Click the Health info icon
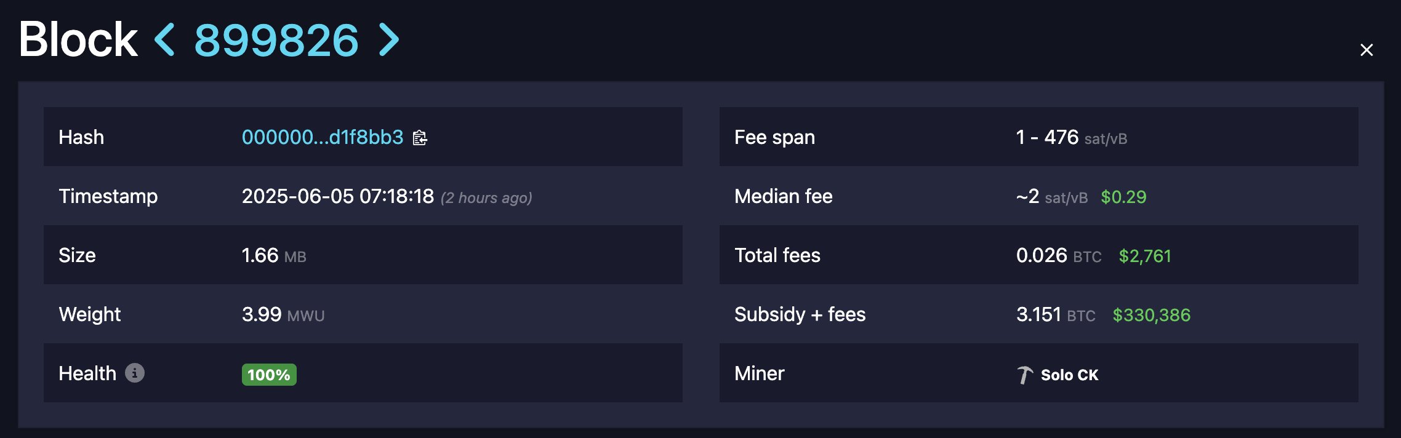 pos(135,373)
